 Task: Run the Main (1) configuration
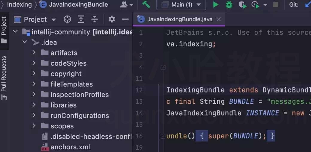click(x=216, y=4)
